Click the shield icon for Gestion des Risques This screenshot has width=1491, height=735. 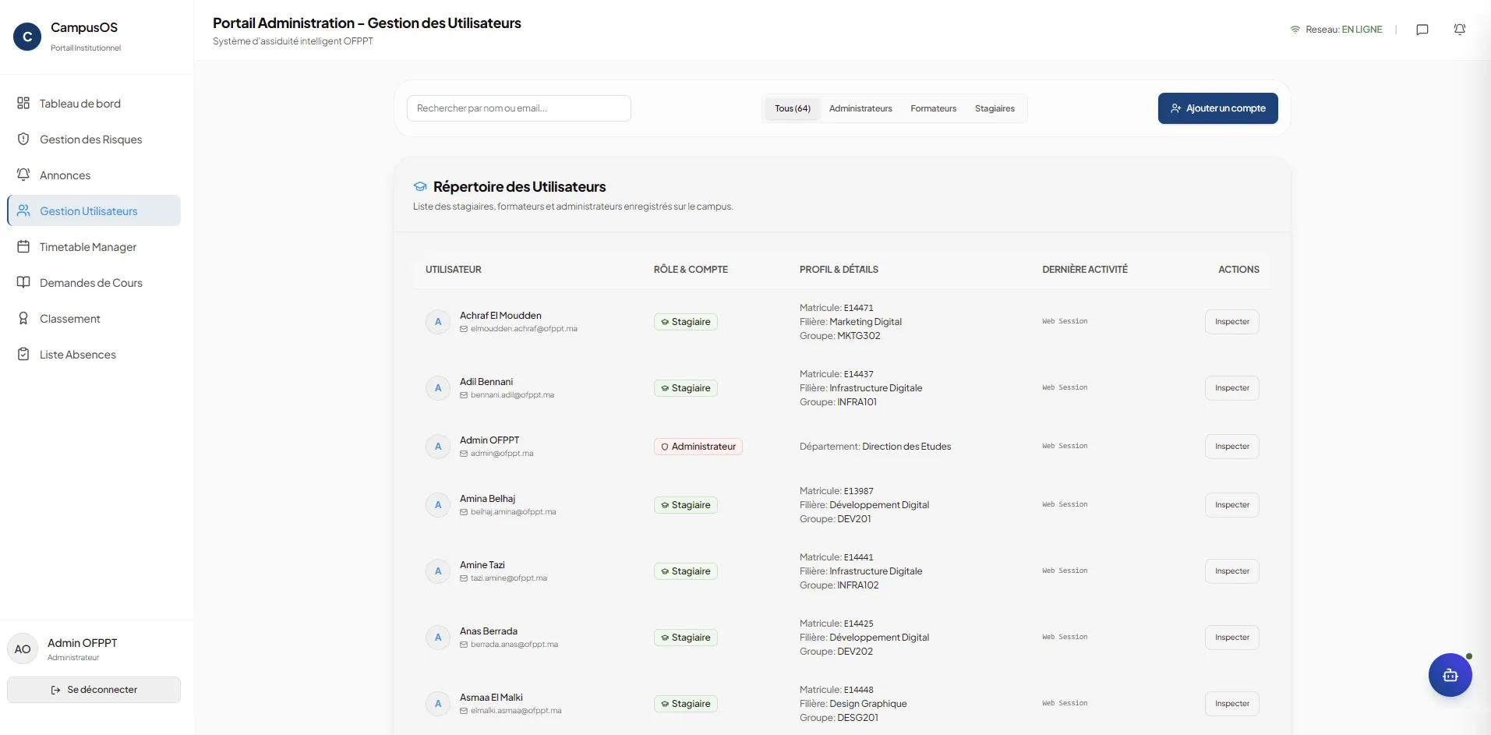pos(23,139)
